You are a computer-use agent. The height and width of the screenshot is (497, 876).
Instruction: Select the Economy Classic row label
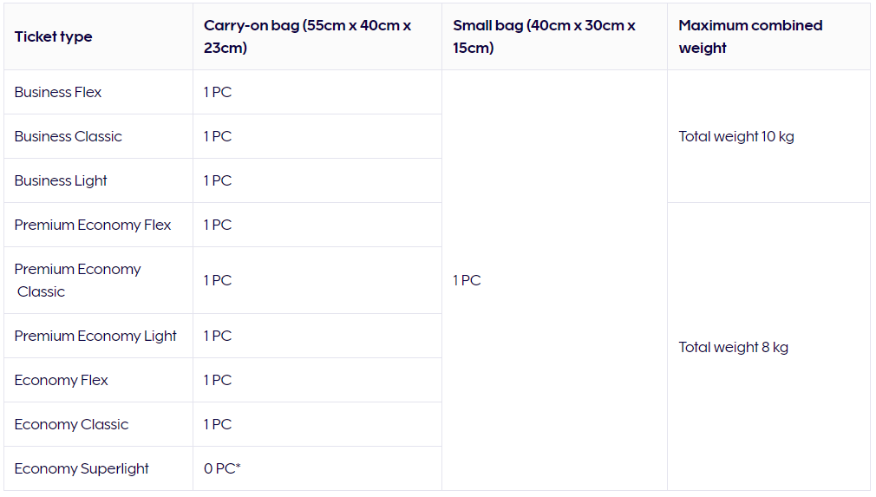tap(71, 425)
